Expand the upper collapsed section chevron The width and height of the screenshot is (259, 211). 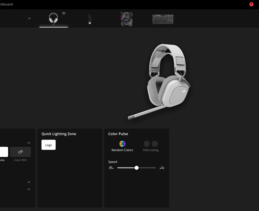click(29, 182)
